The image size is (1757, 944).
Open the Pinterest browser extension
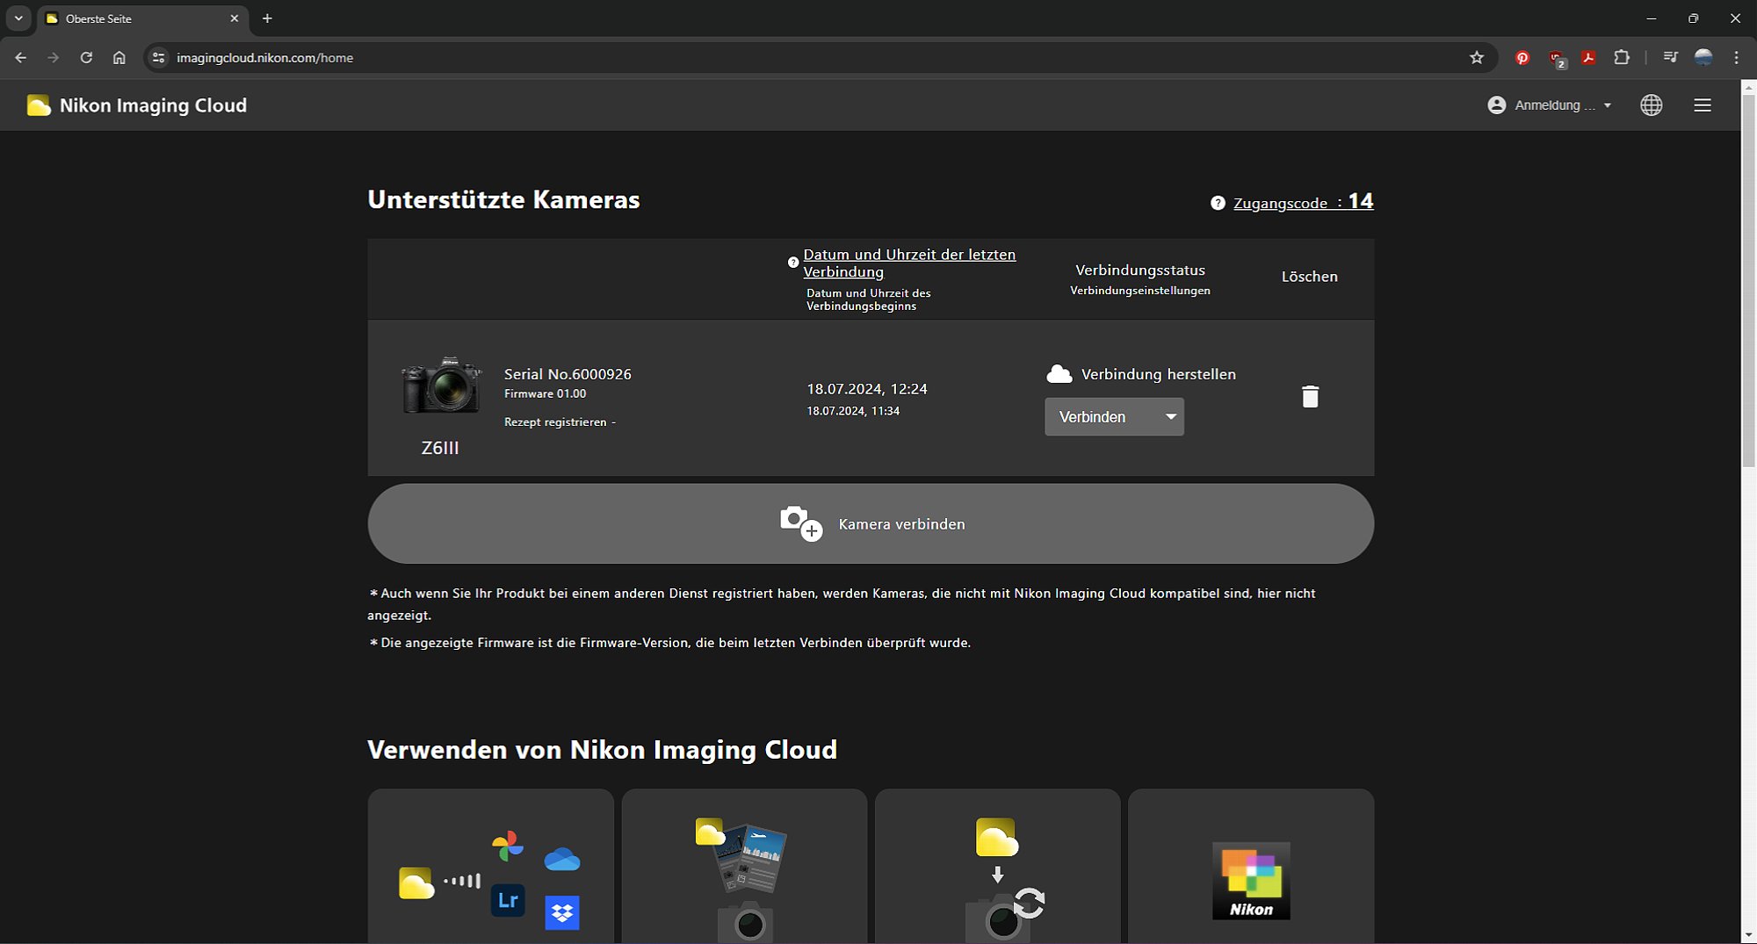click(x=1522, y=58)
